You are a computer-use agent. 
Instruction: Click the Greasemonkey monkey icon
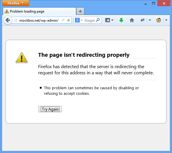159,20
